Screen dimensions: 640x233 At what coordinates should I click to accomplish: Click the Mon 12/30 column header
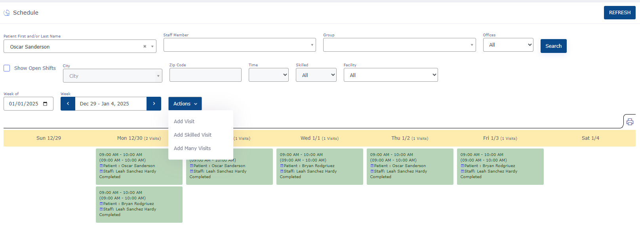[139, 138]
